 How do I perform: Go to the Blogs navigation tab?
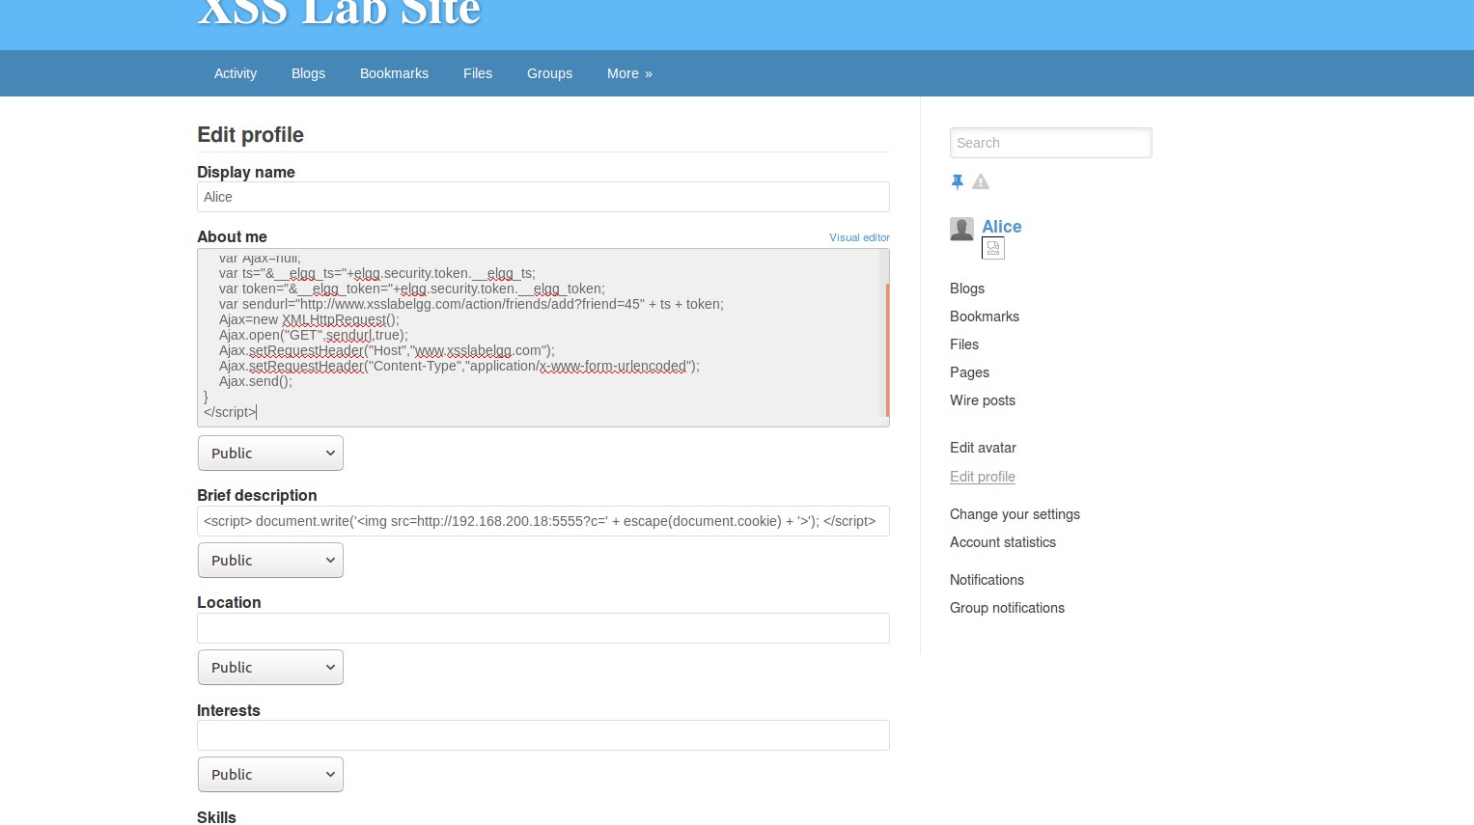coord(308,73)
